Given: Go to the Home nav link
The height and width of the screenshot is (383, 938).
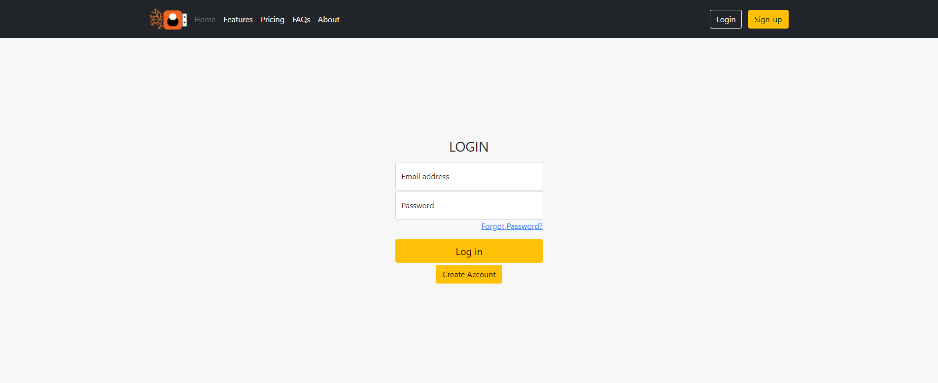Looking at the screenshot, I should click(205, 20).
